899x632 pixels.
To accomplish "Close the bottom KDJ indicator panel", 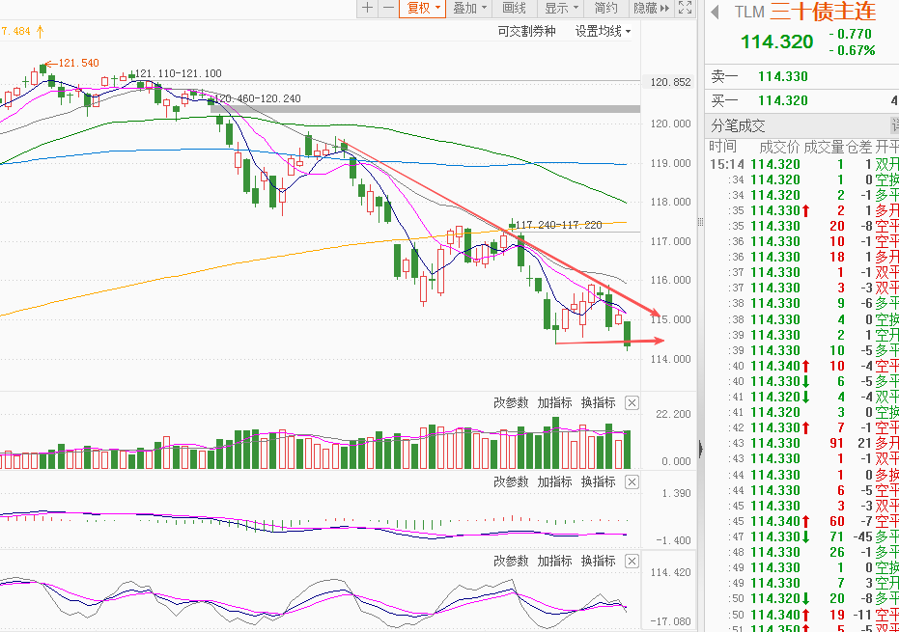I will [632, 561].
